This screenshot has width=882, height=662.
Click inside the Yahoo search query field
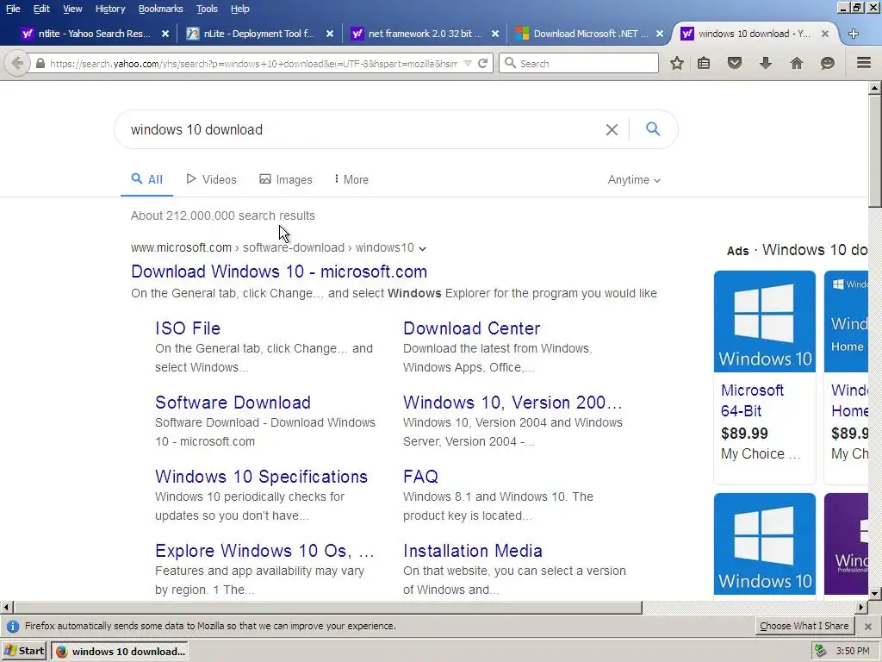click(360, 129)
